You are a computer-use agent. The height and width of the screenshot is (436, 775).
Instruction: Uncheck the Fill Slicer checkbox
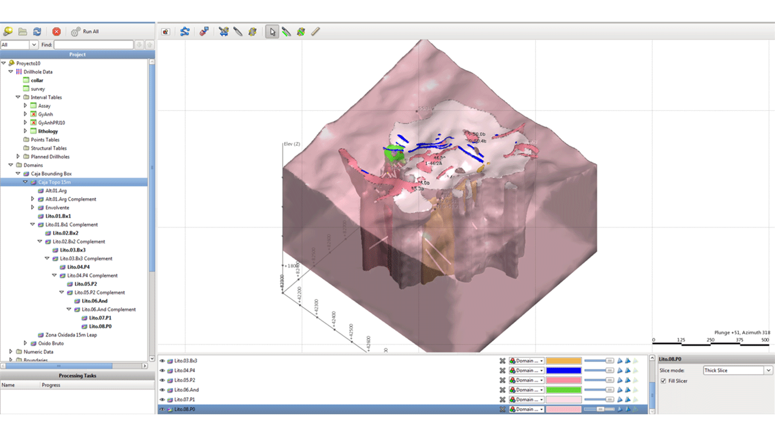click(664, 381)
